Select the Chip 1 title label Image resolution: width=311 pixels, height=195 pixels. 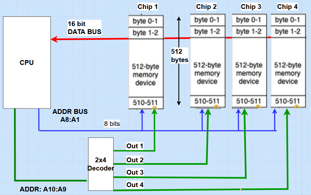[147, 7]
